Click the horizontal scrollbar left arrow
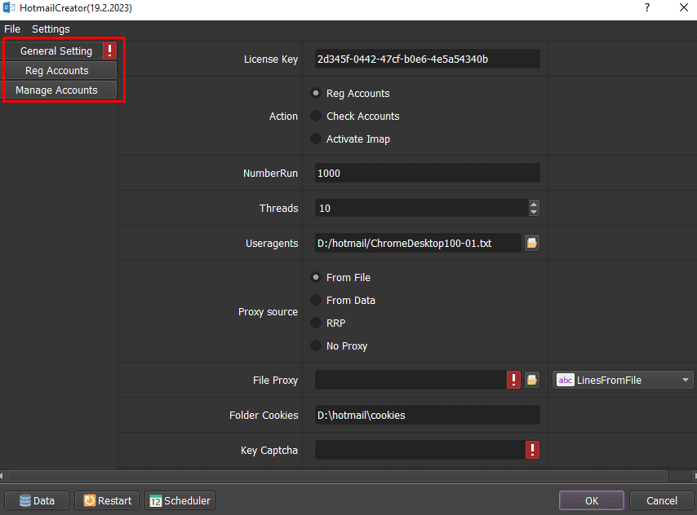 [x=2, y=476]
